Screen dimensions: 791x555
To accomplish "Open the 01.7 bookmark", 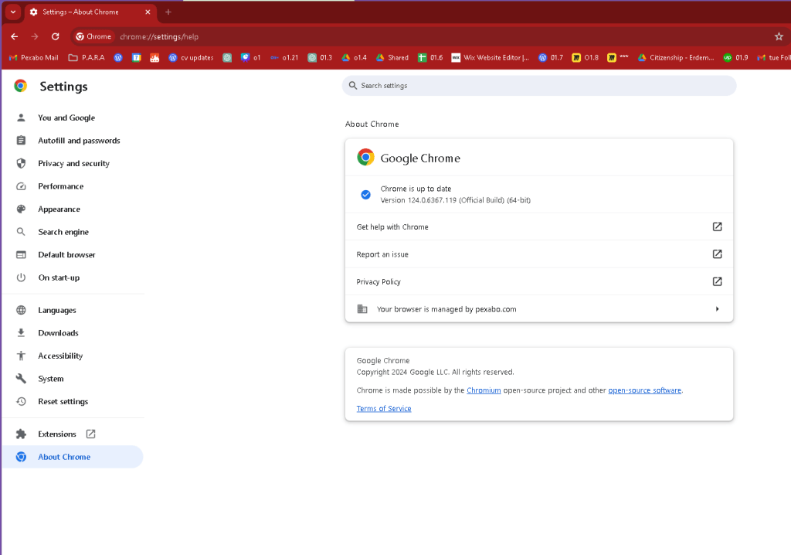I will 550,57.
